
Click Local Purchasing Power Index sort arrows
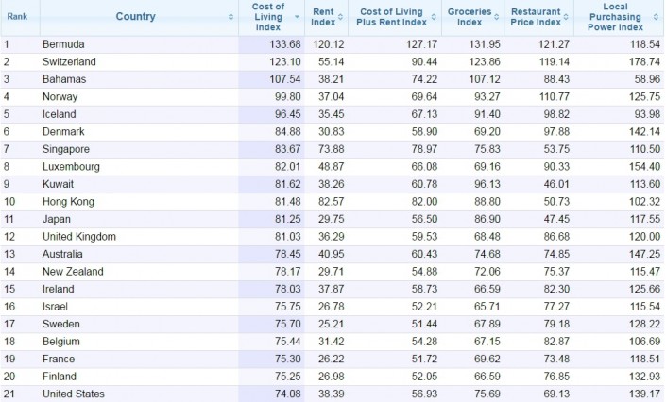click(657, 17)
